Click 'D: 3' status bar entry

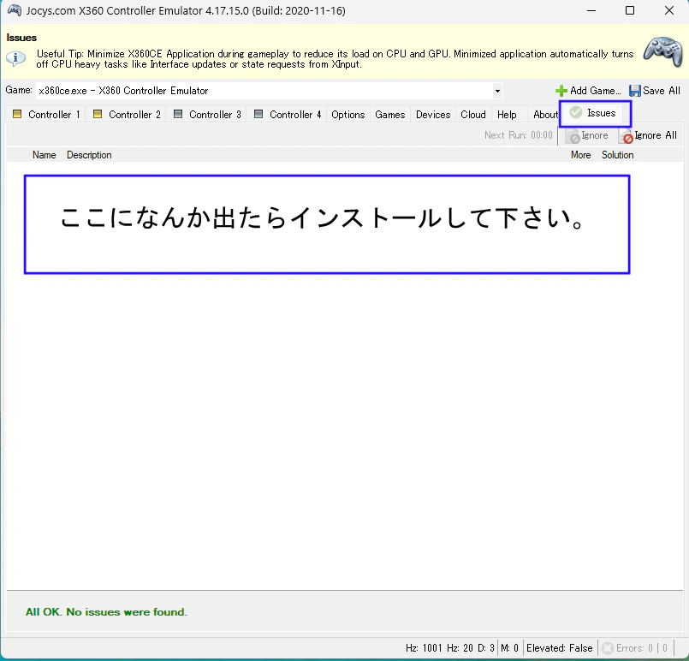(x=486, y=648)
